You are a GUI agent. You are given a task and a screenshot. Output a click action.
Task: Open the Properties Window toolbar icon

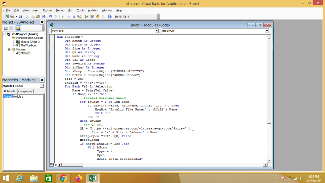(92, 17)
